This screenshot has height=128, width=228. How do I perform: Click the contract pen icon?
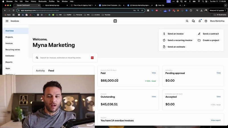tap(199, 34)
